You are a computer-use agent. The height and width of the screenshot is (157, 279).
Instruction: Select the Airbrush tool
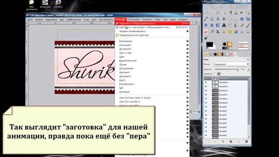tap(212, 32)
